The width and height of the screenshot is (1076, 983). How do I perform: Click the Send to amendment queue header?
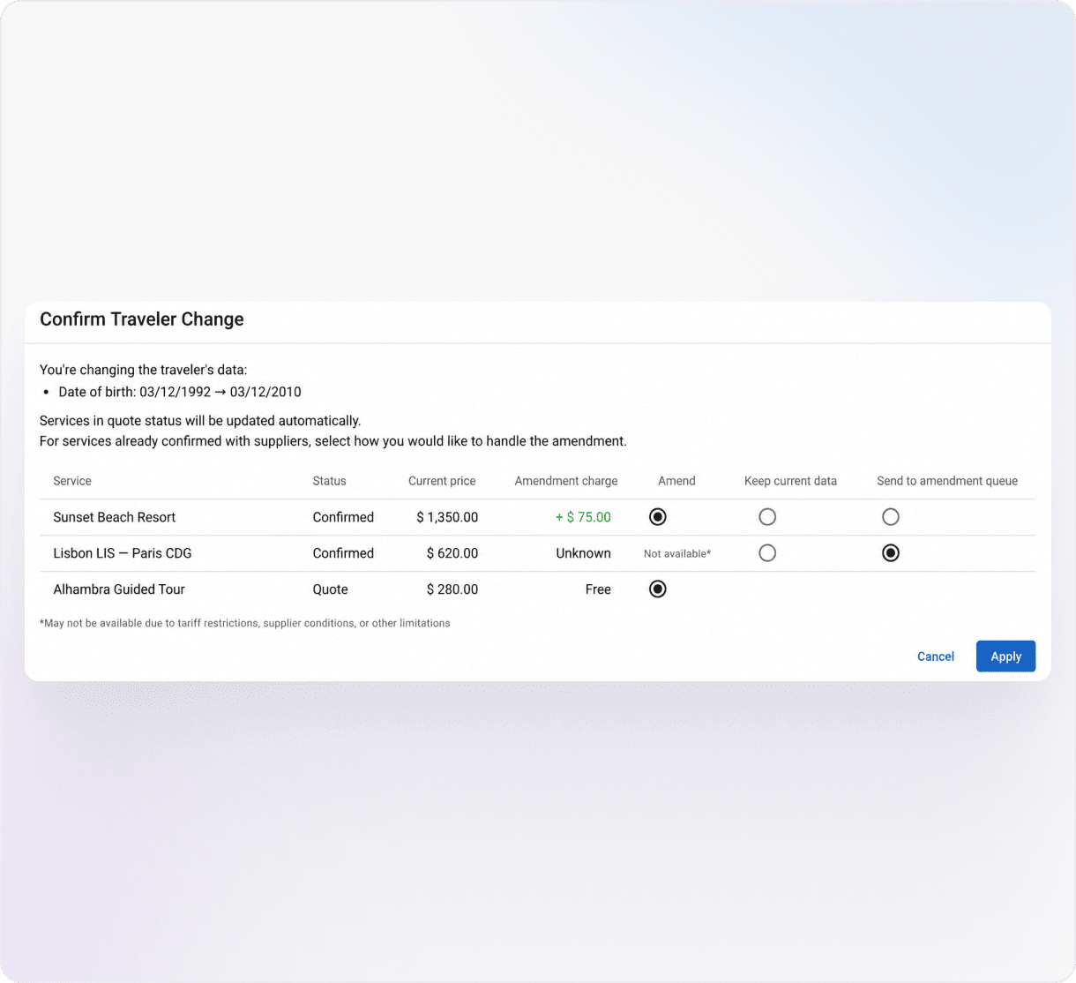947,481
